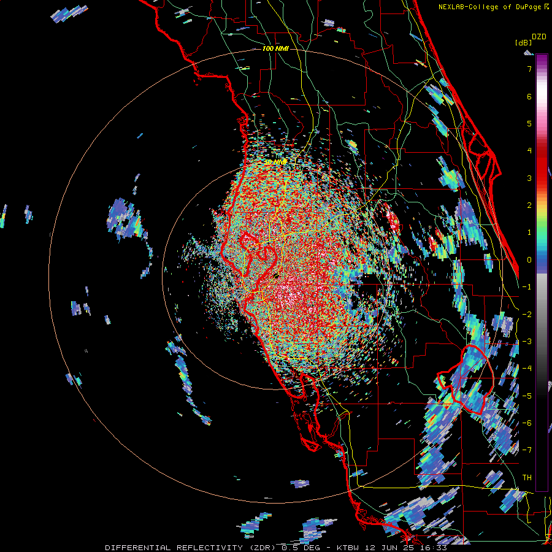552x552 pixels.
Task: Click the 7 value on the color scale
Action: (x=529, y=69)
